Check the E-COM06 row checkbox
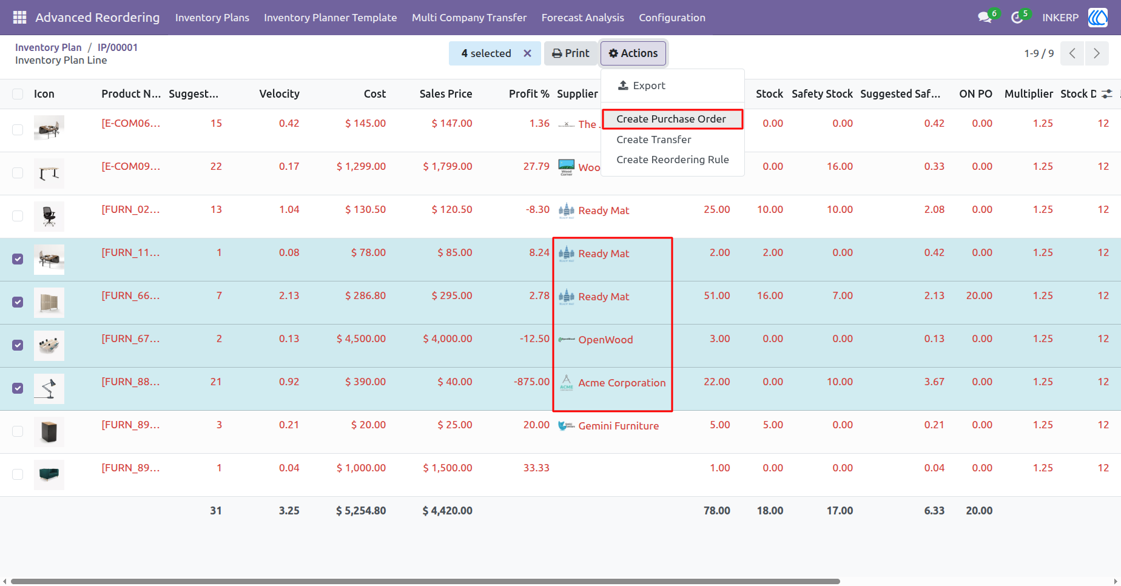This screenshot has width=1121, height=586. (18, 130)
